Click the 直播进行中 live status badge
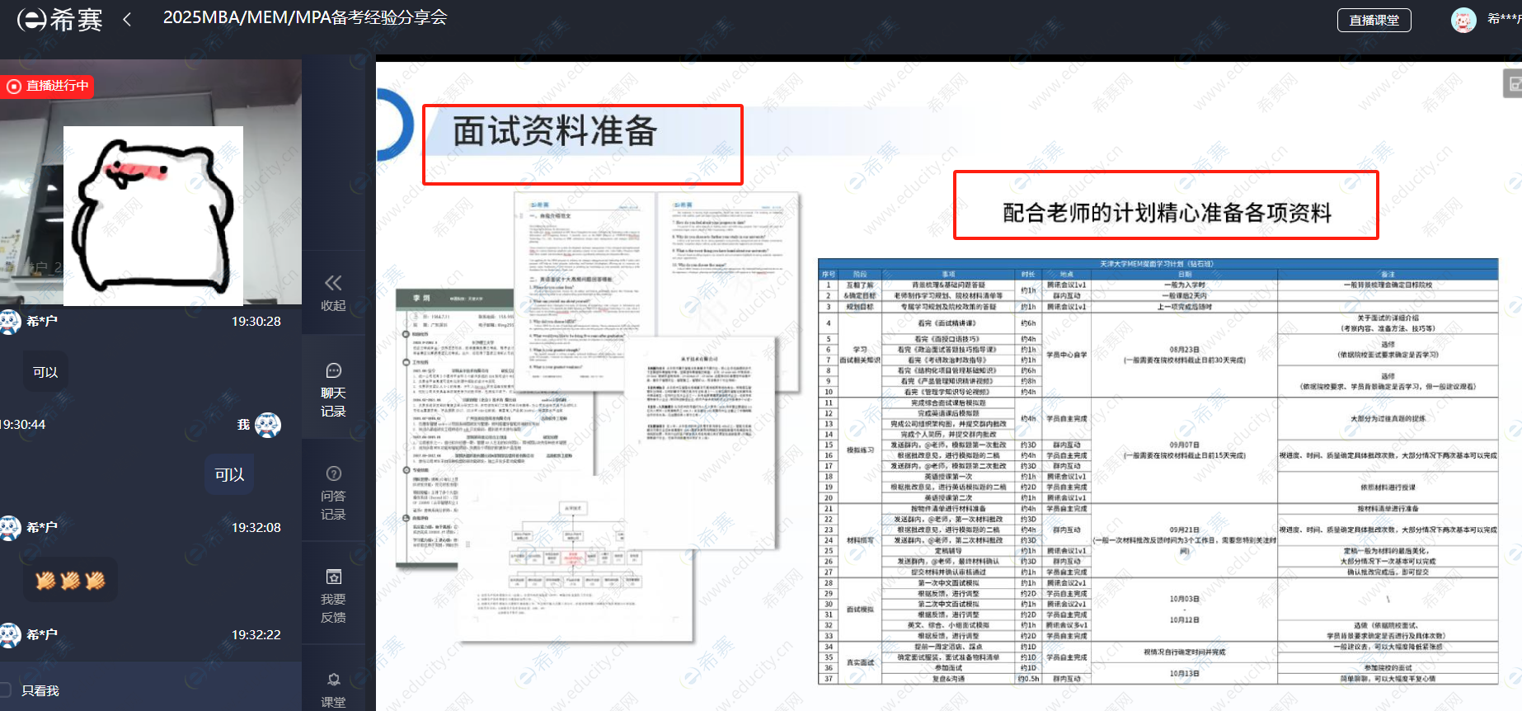The width and height of the screenshot is (1522, 711). click(x=48, y=86)
